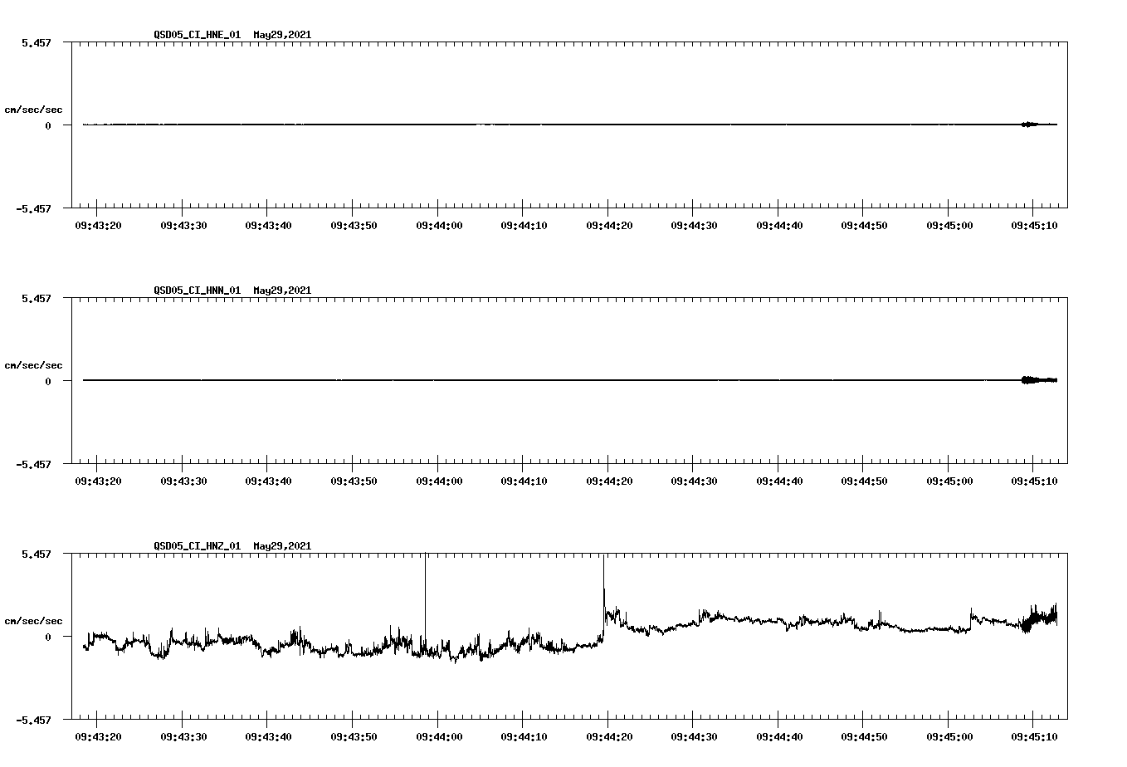Click the cm/sec/sec unit label of HNE plot

pyautogui.click(x=33, y=110)
